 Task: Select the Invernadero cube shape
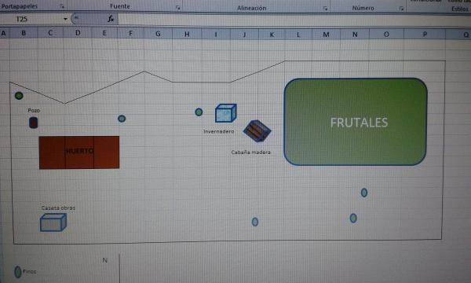[x=225, y=113]
